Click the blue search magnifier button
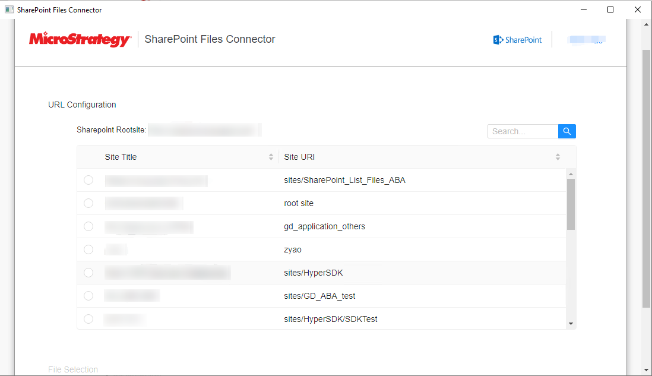This screenshot has width=652, height=376. click(566, 131)
